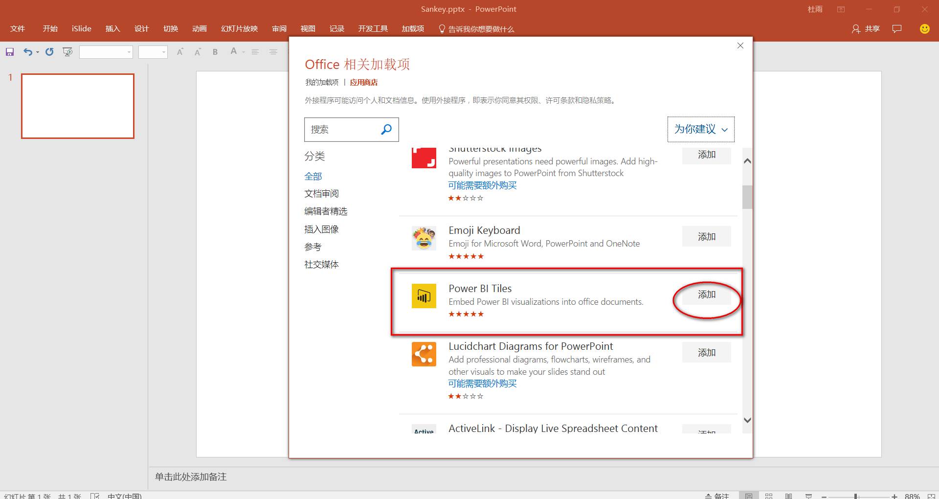Open the 设计 ribbon tab
The width and height of the screenshot is (939, 499).
[x=142, y=29]
